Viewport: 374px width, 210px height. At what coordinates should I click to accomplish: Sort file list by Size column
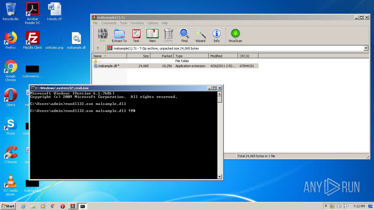[x=139, y=56]
